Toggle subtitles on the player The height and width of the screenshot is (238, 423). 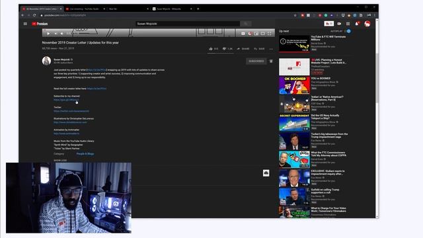click(x=243, y=34)
